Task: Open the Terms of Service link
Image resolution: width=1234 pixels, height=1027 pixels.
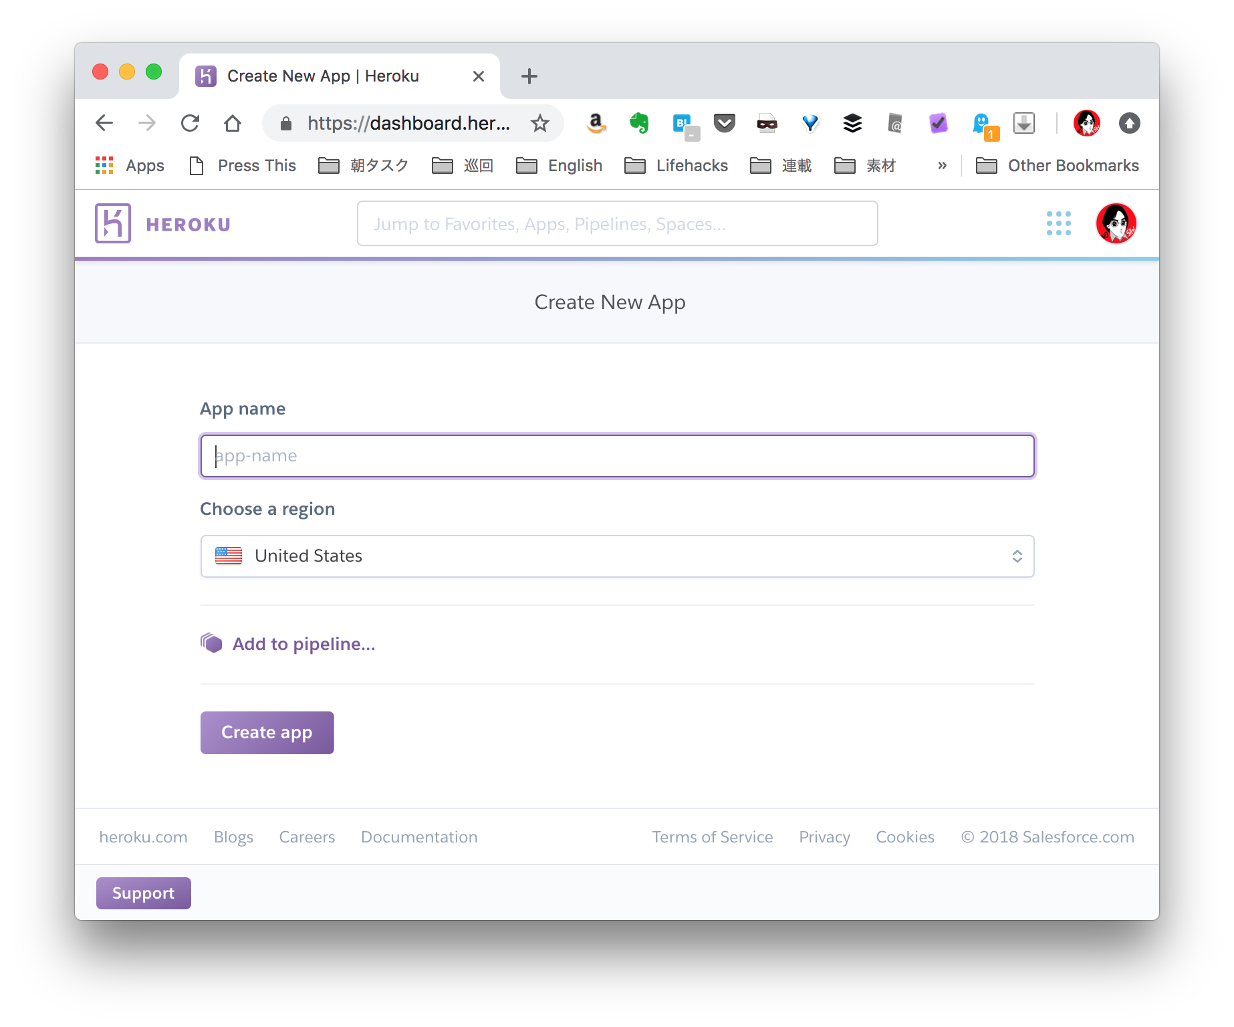Action: pyautogui.click(x=713, y=837)
